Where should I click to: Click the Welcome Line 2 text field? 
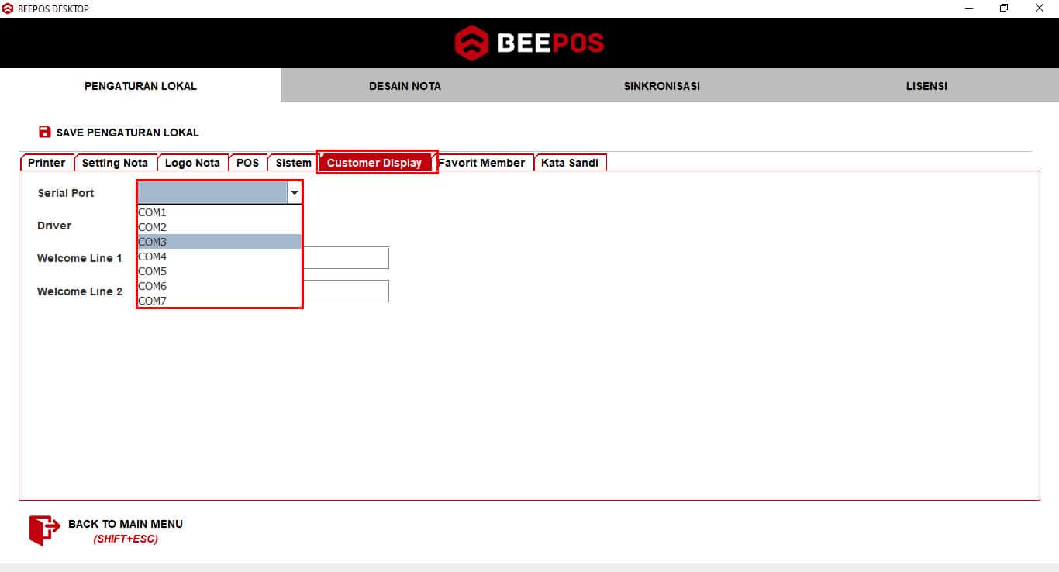(x=346, y=291)
